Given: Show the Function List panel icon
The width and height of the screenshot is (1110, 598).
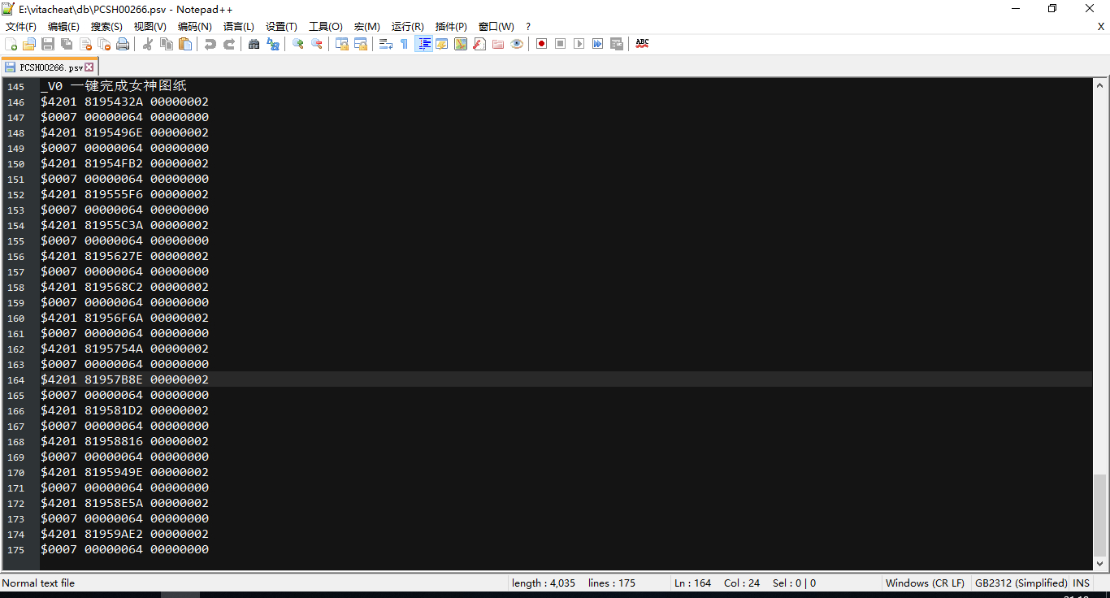Looking at the screenshot, I should coord(479,44).
